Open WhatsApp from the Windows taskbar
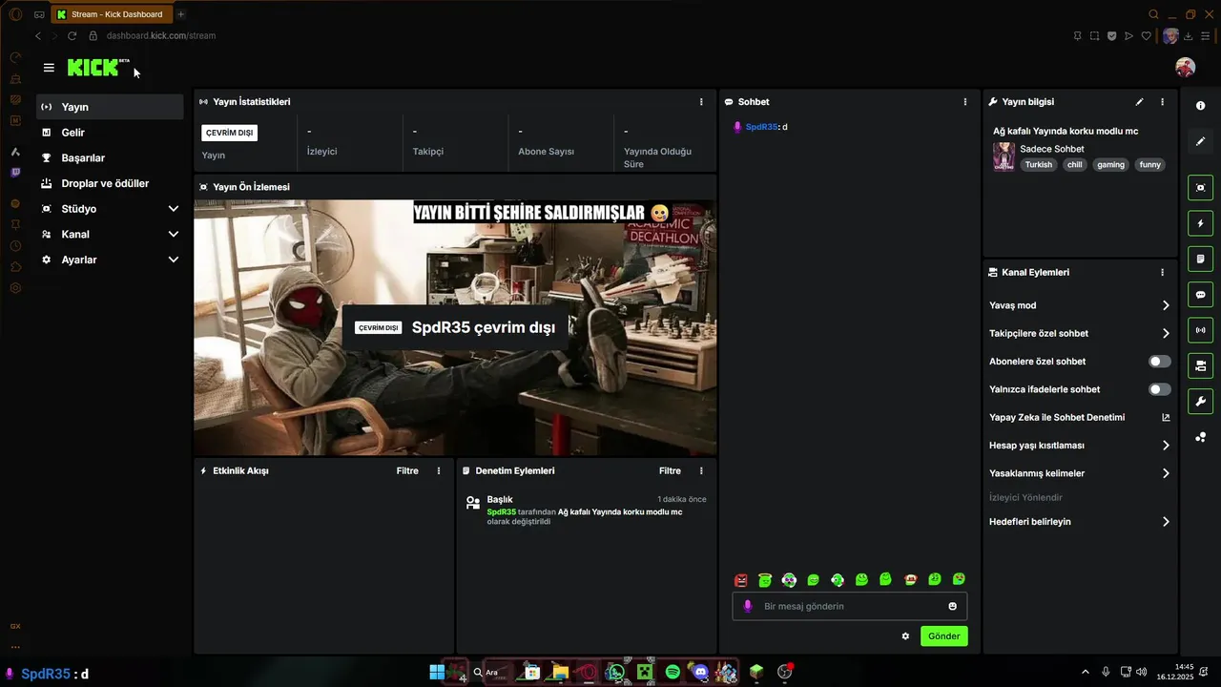Viewport: 1221px width, 687px height. 616,672
